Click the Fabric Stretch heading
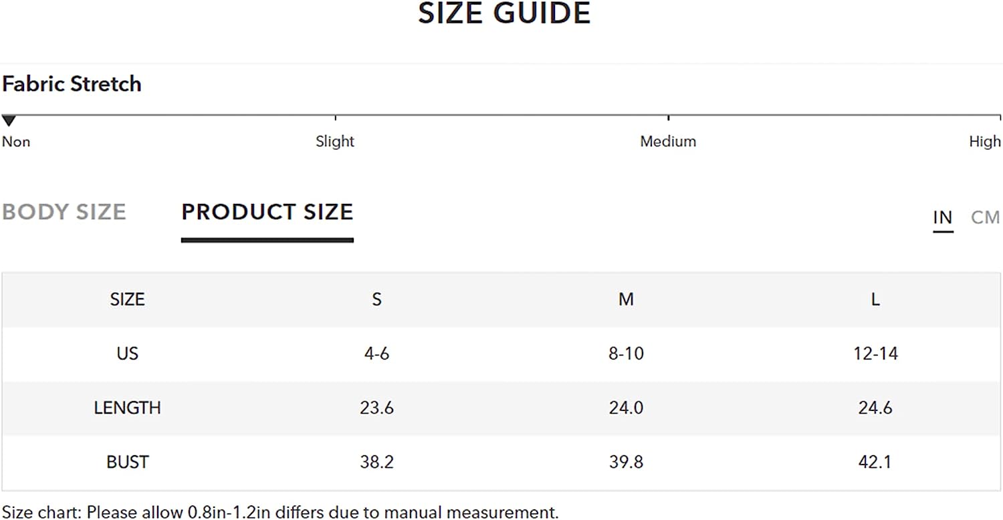Screen dimensions: 1003x520 coord(72,84)
